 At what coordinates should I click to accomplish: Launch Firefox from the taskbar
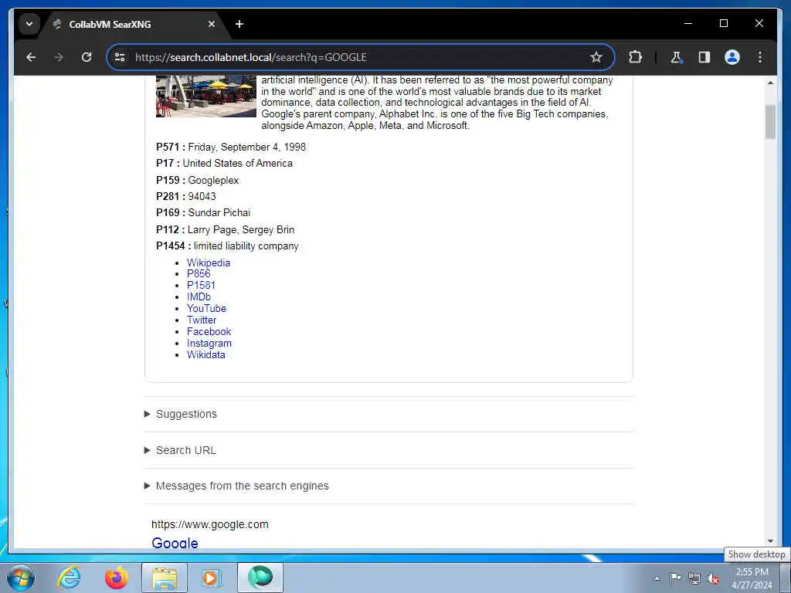[116, 578]
